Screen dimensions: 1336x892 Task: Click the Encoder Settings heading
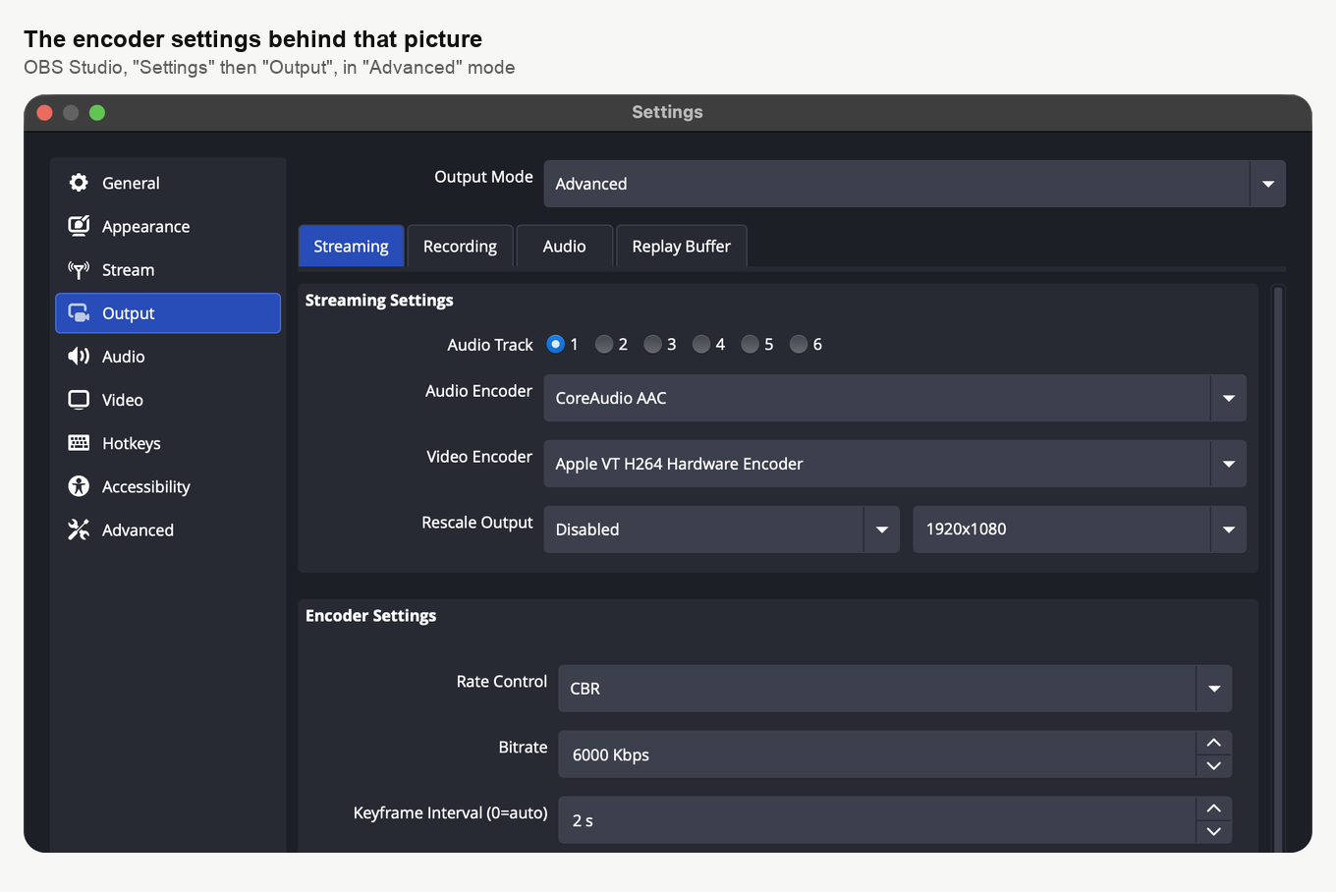pos(370,615)
